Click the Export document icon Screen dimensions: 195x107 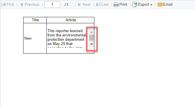click(x=135, y=5)
